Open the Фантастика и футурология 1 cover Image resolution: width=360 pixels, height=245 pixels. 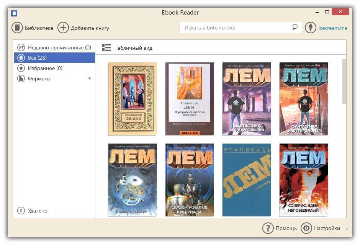tap(247, 99)
